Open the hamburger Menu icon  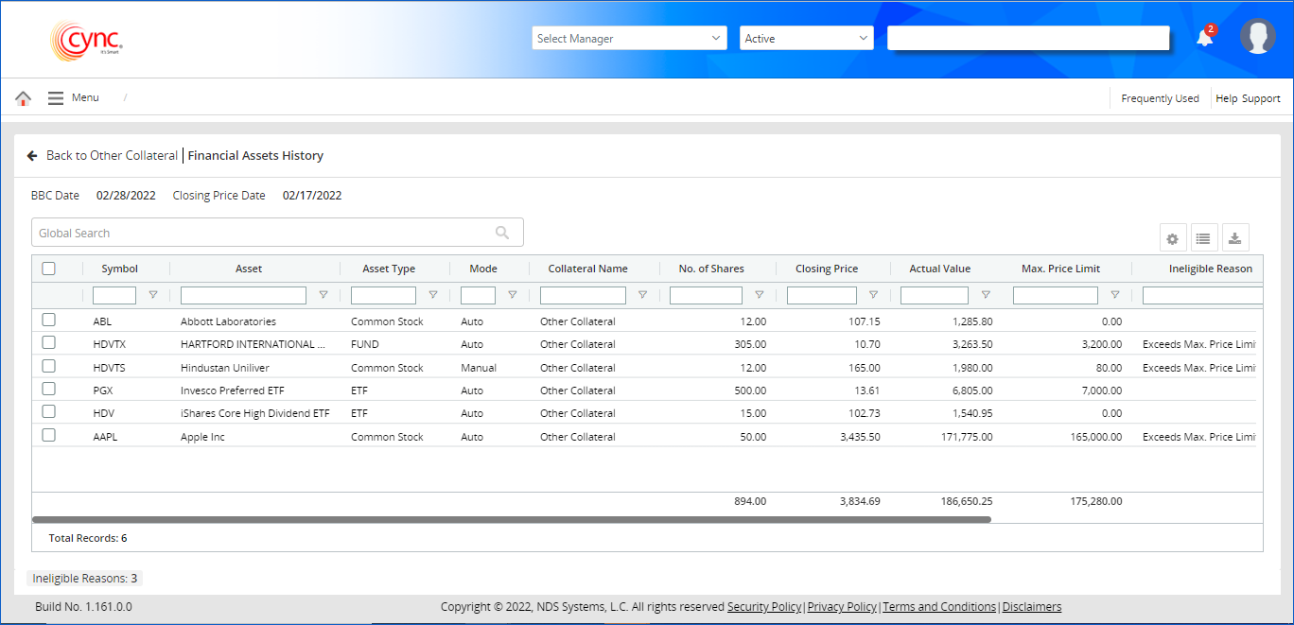coord(56,98)
